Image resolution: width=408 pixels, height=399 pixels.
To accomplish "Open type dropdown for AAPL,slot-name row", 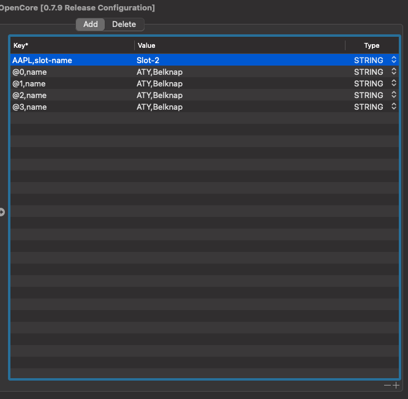I will tap(394, 60).
